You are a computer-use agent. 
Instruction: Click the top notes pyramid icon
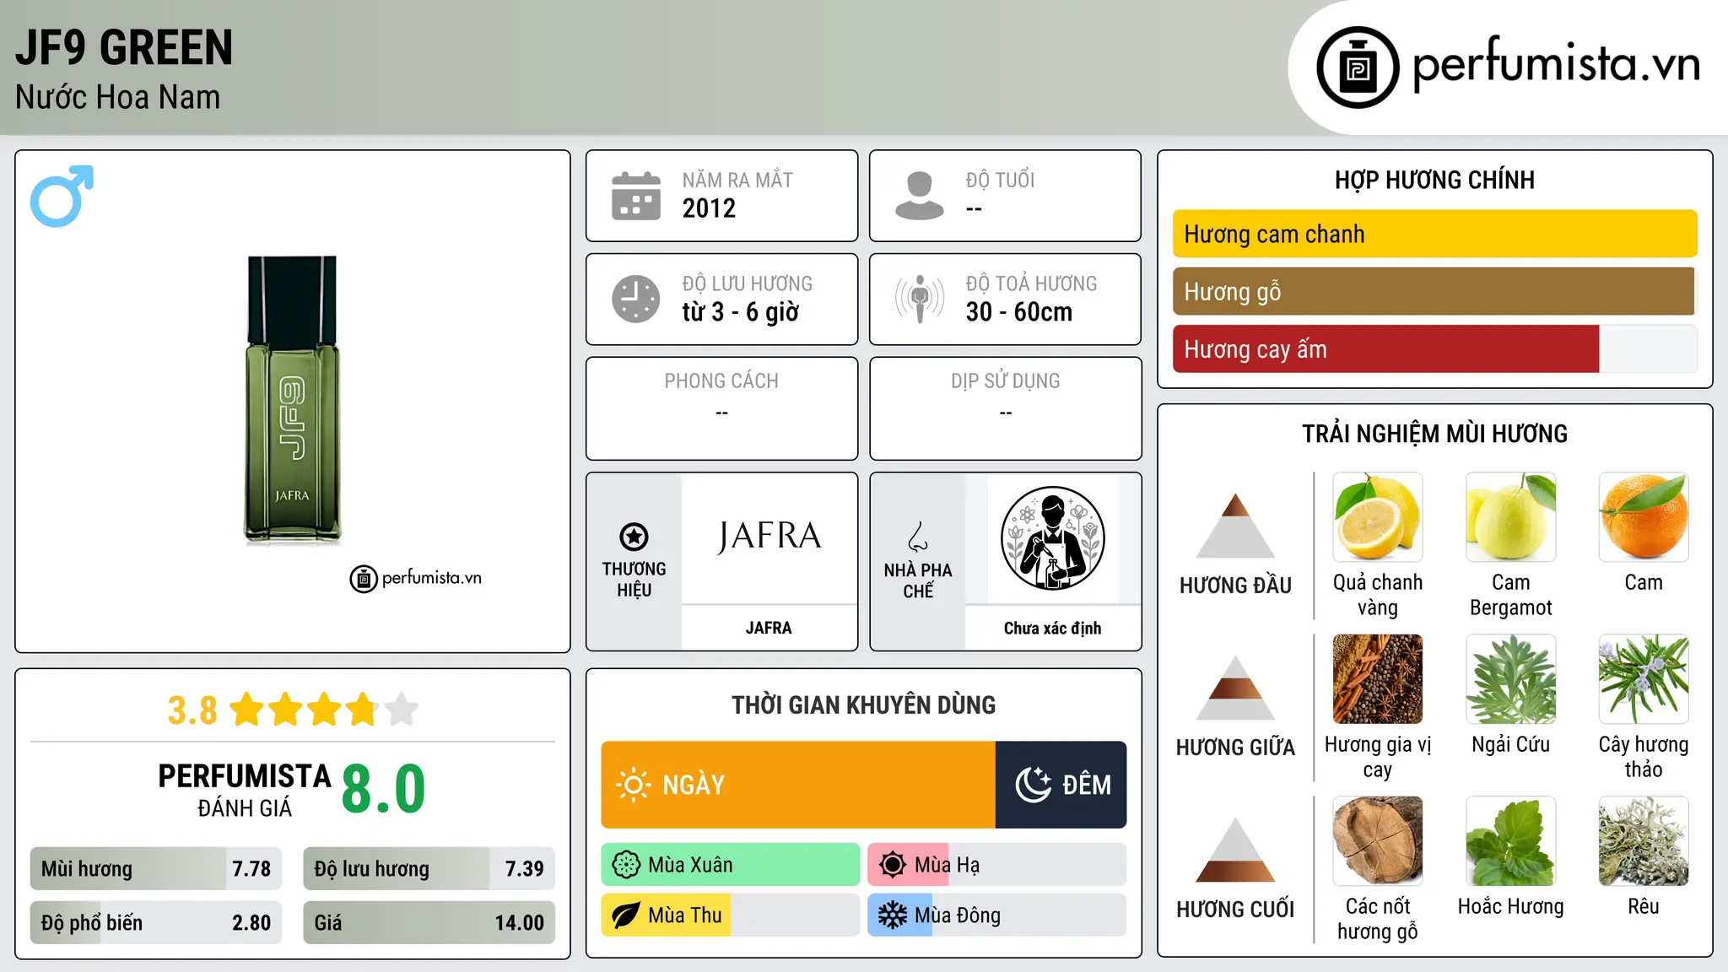point(1235,526)
